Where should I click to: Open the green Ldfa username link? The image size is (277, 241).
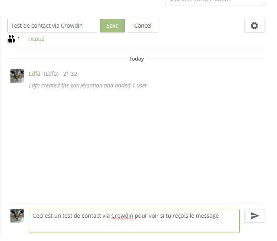(35, 74)
